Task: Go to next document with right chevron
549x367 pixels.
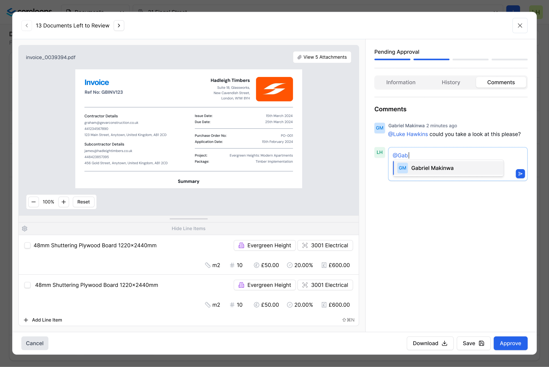Action: click(119, 26)
